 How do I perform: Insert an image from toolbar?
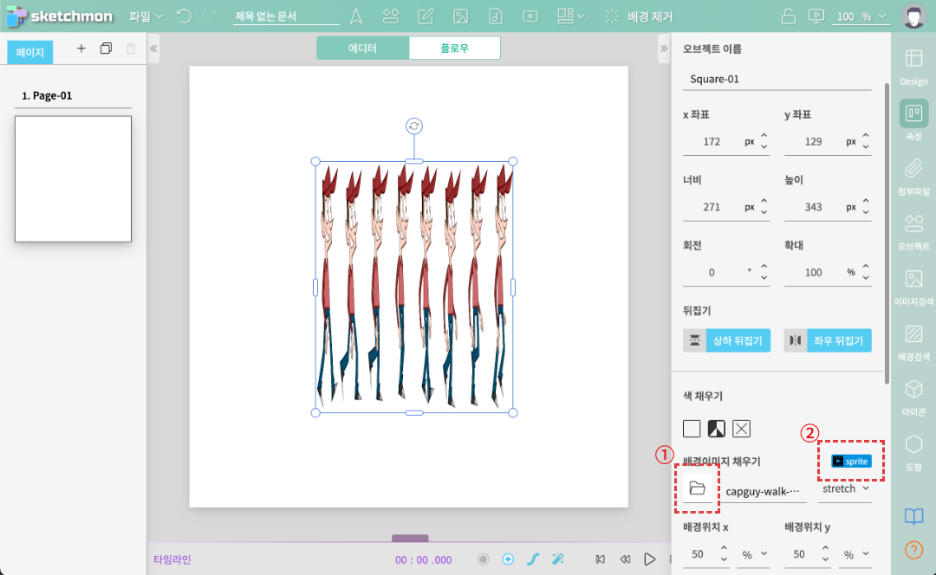click(x=460, y=16)
